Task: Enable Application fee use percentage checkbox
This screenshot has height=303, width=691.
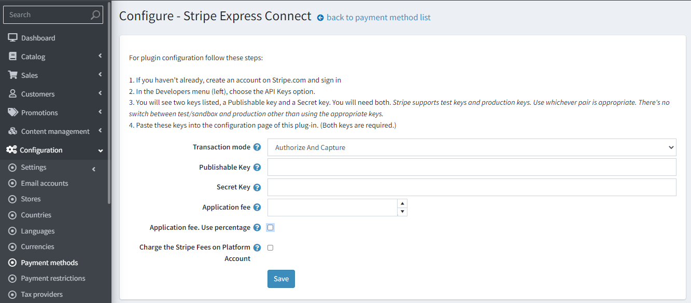Action: tap(270, 227)
